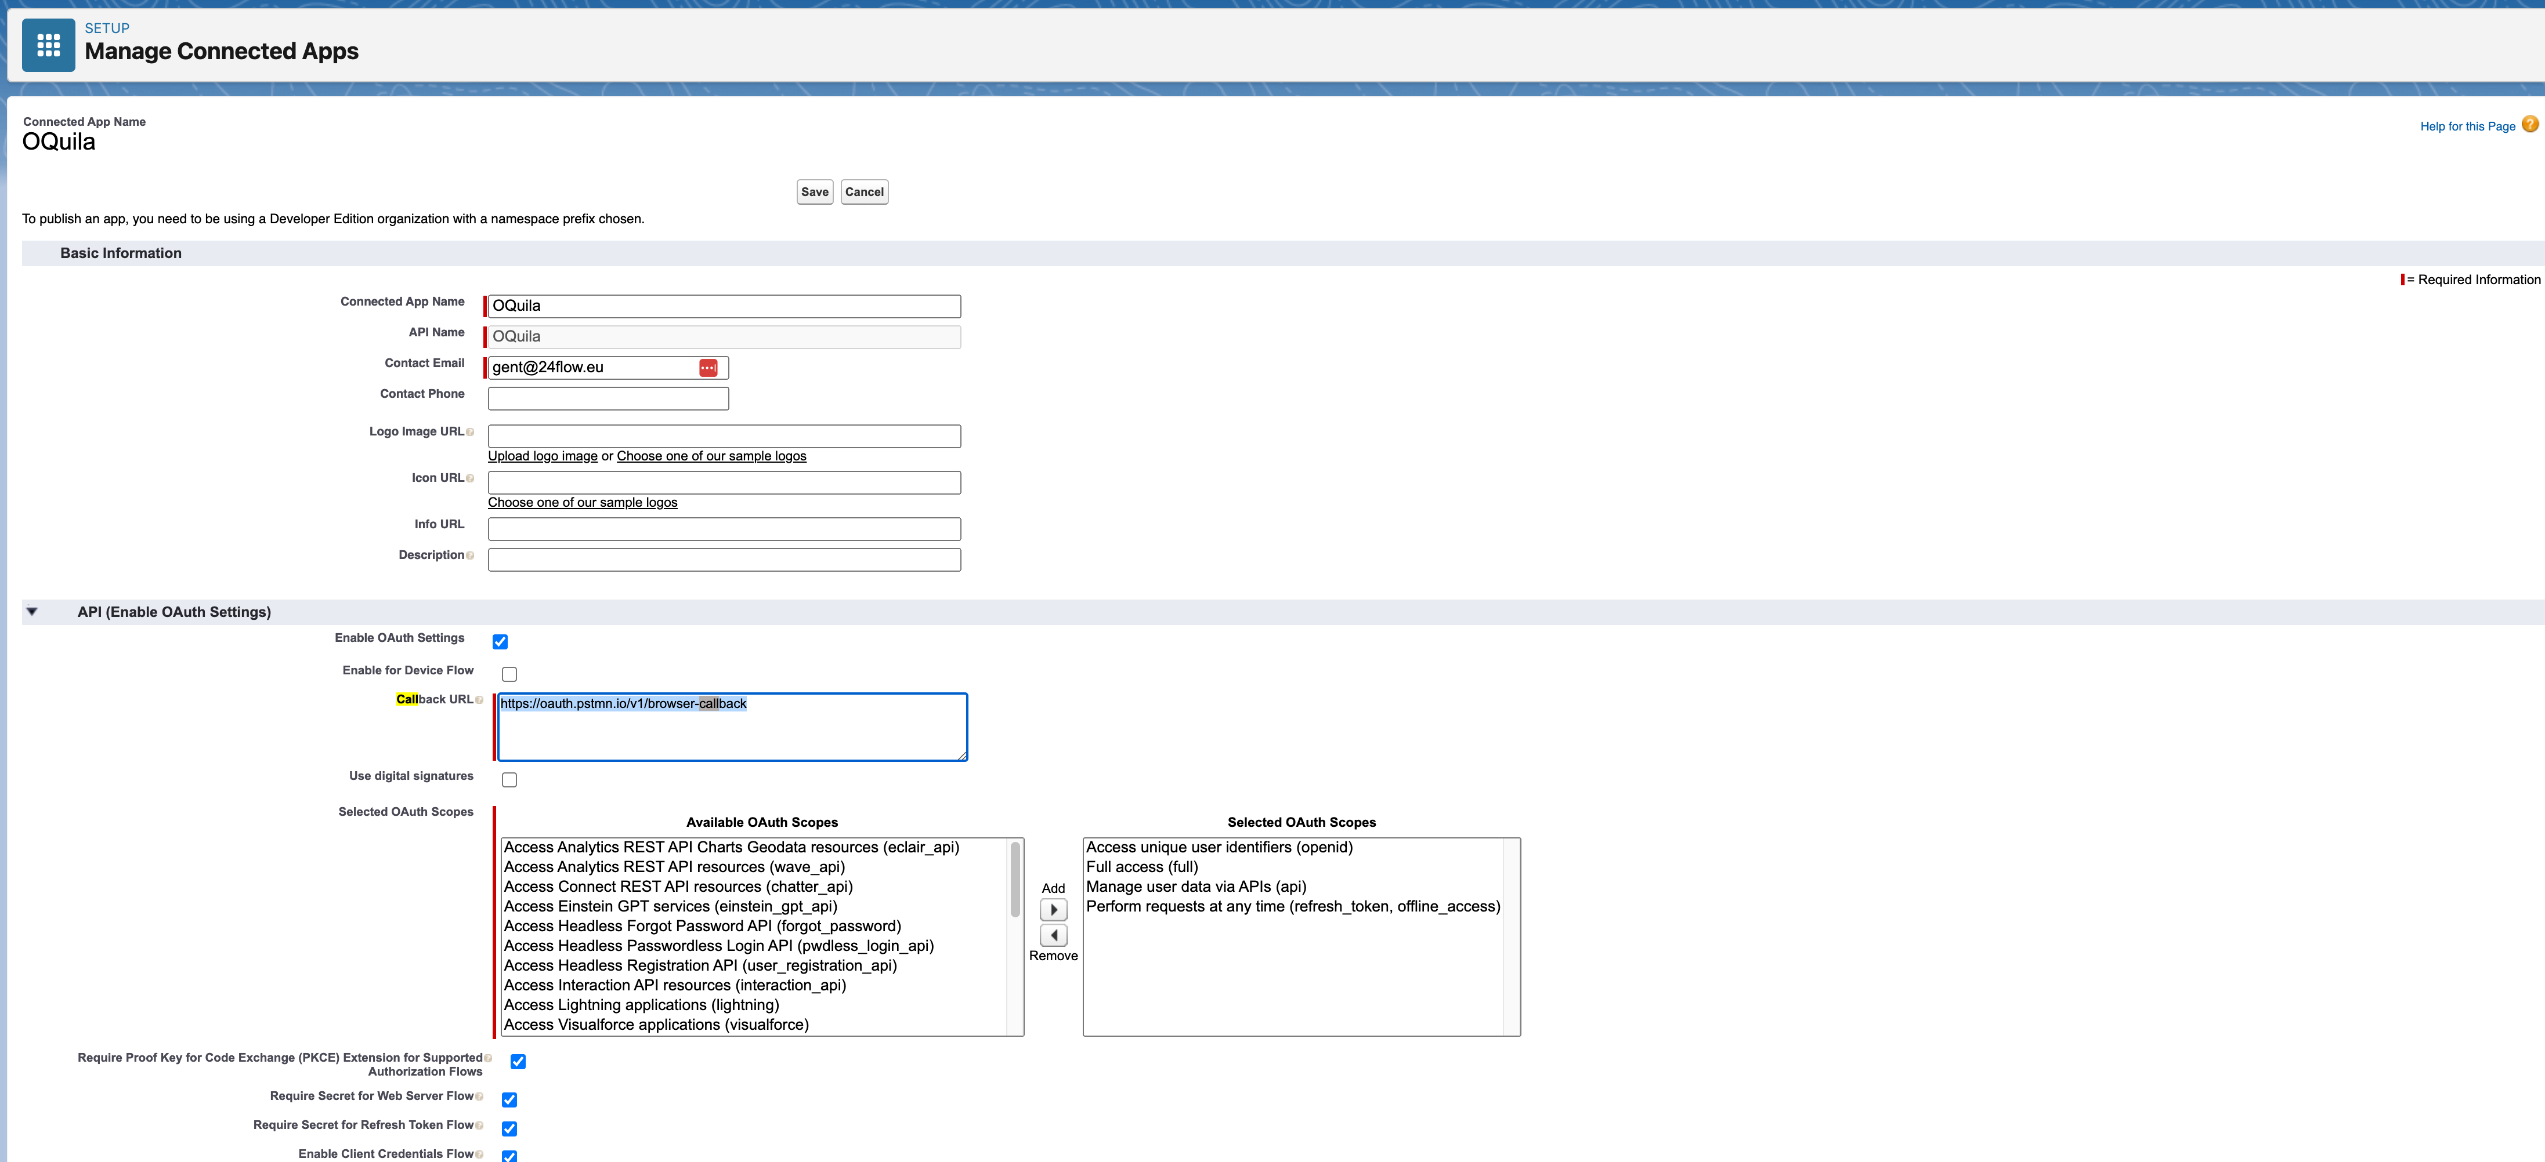Uncheck the Enable OAuth Settings checkbox
The height and width of the screenshot is (1162, 2545).
500,642
